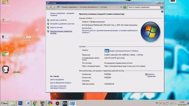This screenshot has height=106, width=189.
Task: Open the clock showing 12:50
Action: 182,103
